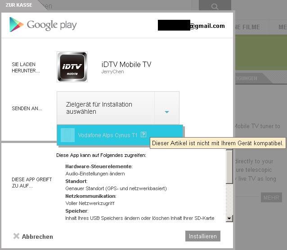This screenshot has width=287, height=250.
Task: Click 'Genauer Standort (GPS- und netzwerkbasiert)' text
Action: (x=116, y=188)
